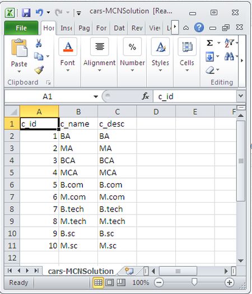The width and height of the screenshot is (252, 294).
Task: Click the Format Painter brush icon
Action: click(x=39, y=70)
